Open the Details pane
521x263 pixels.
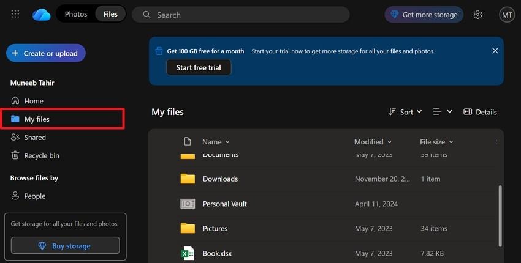point(480,112)
